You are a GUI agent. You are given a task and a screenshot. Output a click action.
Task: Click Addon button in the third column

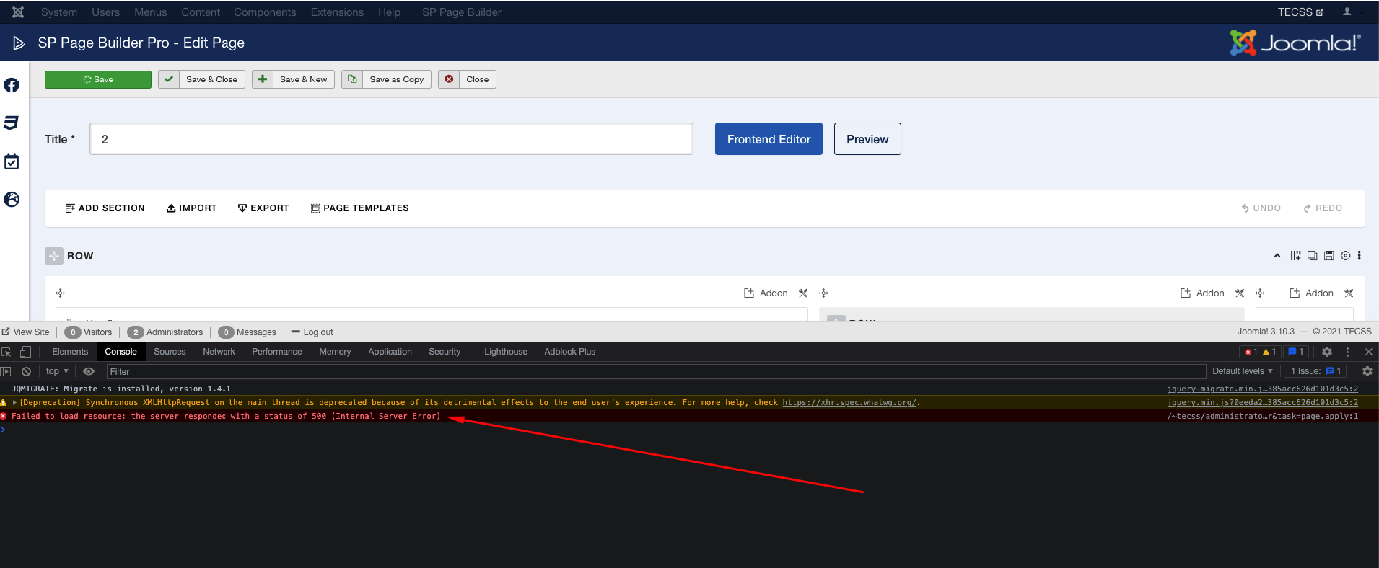pos(1311,293)
